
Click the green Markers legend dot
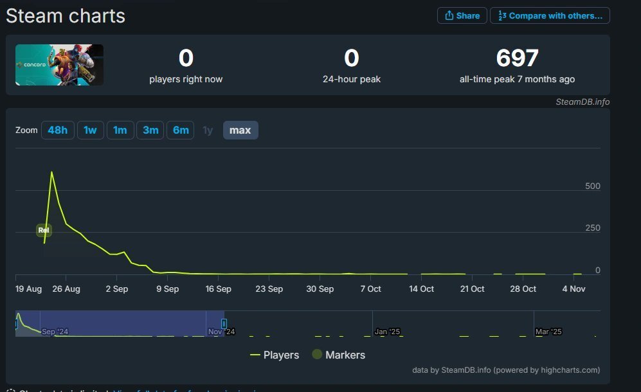317,355
